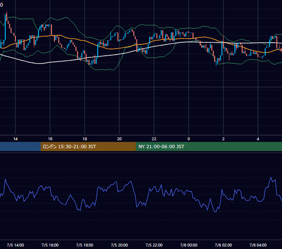282x249 pixels.
Task: Click the 7/6 02:00 date label
Action: [224, 245]
